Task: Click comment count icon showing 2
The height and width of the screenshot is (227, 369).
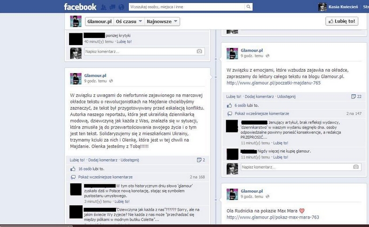Action: click(x=199, y=160)
